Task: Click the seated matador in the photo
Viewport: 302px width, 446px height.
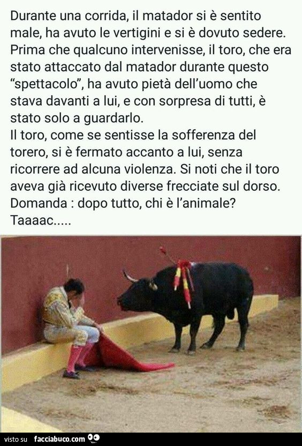Action: 71,327
